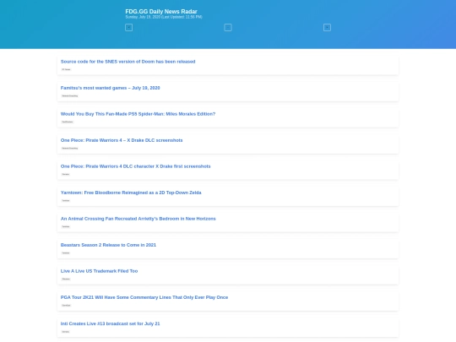
Task: Click source tag under X Drake DLC screenshots
Action: tap(70, 149)
